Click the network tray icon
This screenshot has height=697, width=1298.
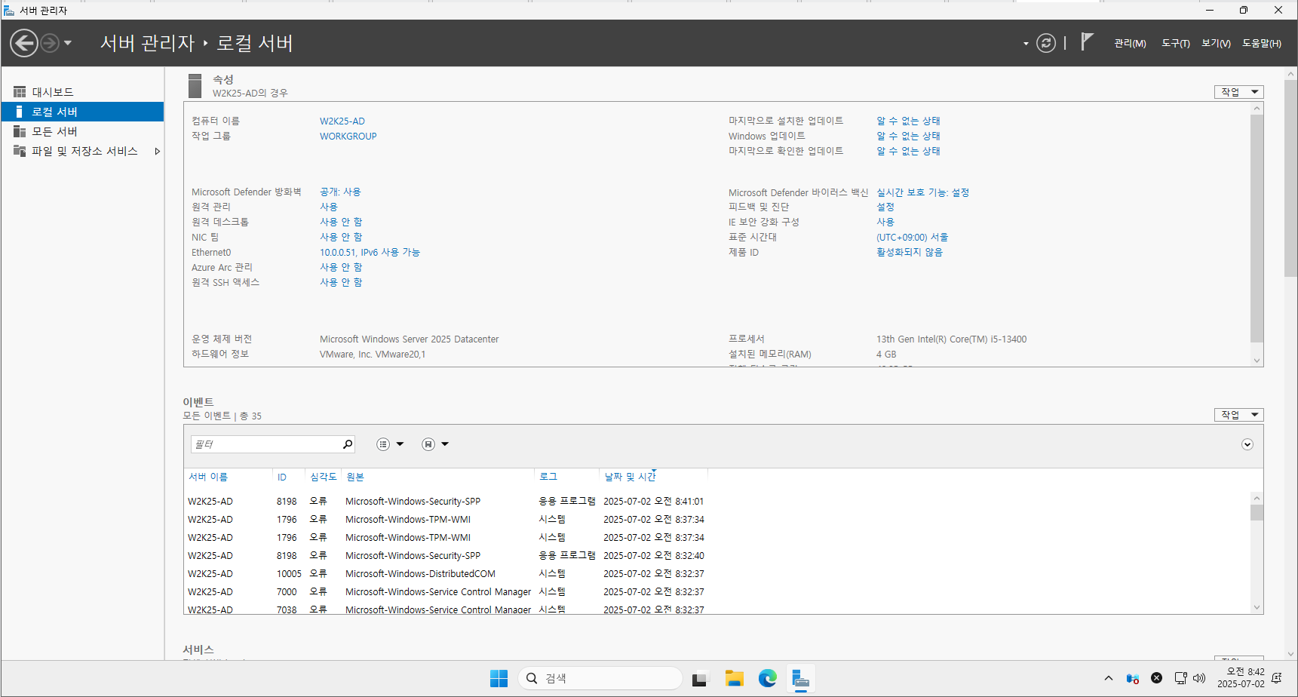pyautogui.click(x=1180, y=678)
